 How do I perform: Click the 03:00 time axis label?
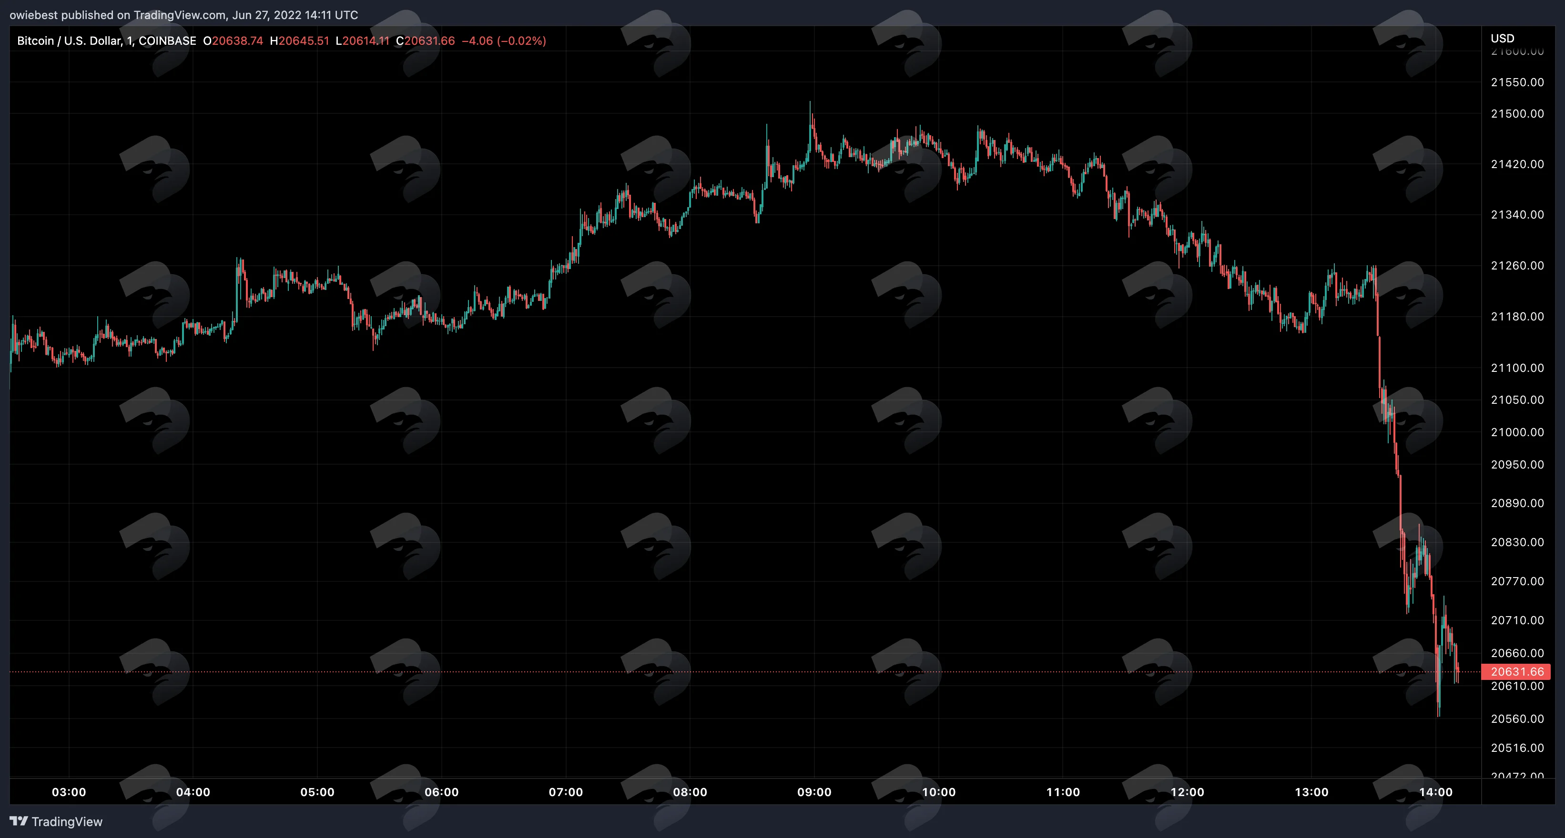[x=69, y=792]
